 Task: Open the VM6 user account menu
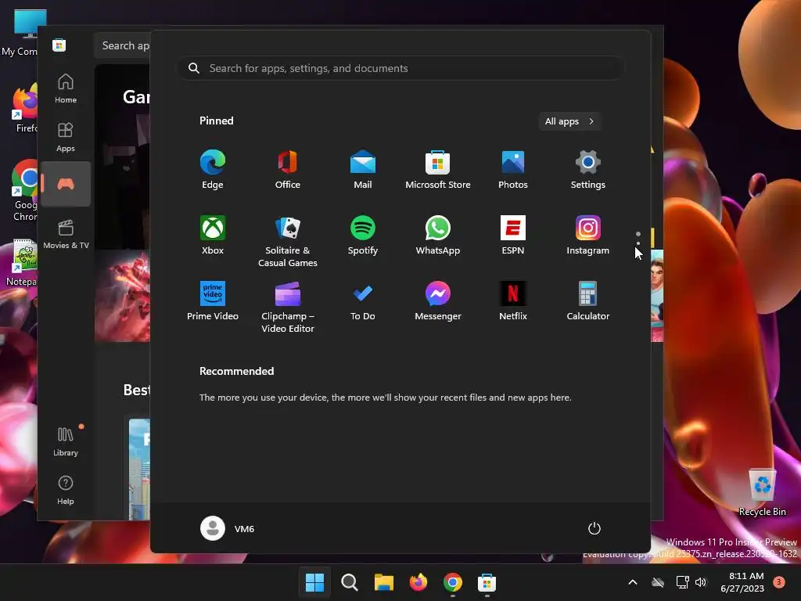click(x=228, y=528)
